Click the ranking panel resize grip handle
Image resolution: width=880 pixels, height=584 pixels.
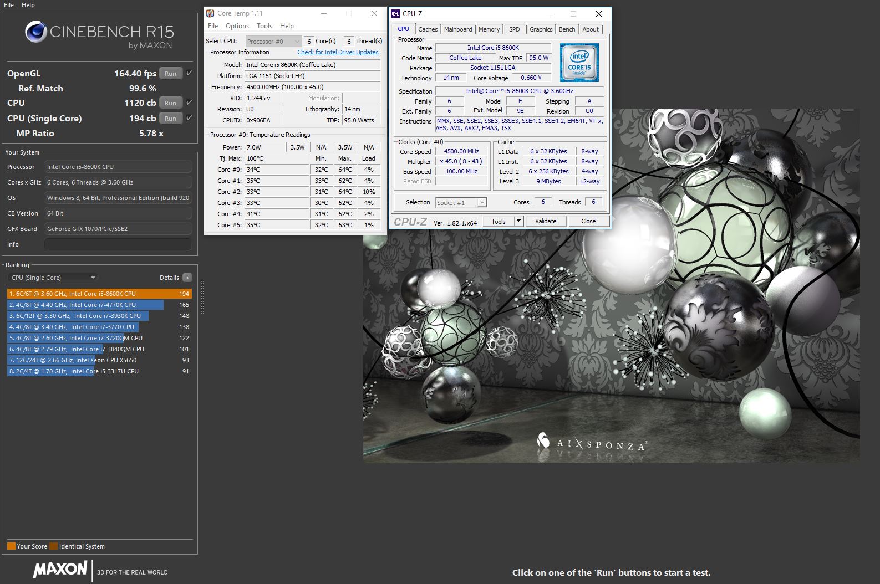pyautogui.click(x=202, y=298)
